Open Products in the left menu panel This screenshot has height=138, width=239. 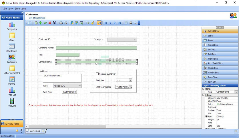coord(12,103)
